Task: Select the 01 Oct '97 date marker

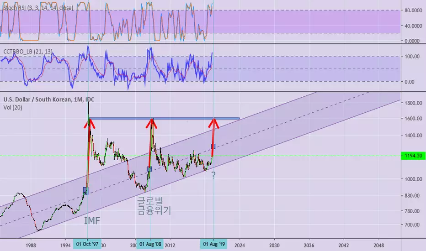Action: [x=87, y=244]
